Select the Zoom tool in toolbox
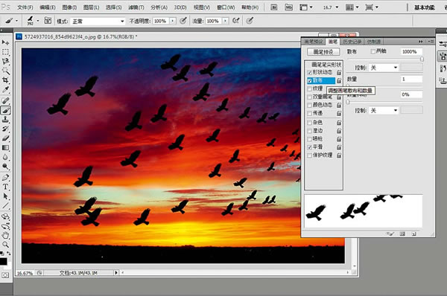The height and width of the screenshot is (296, 447). (5, 245)
